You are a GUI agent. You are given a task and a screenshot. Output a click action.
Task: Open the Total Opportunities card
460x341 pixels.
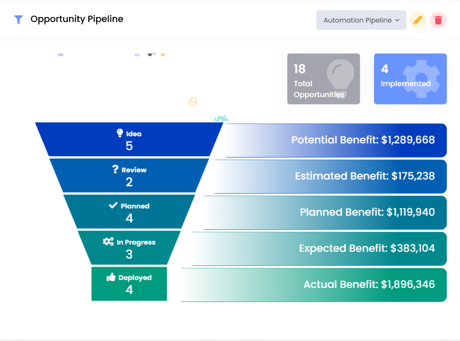pyautogui.click(x=323, y=79)
